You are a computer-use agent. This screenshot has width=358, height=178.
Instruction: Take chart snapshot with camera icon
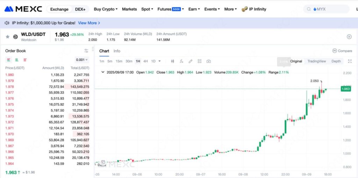pos(208,61)
